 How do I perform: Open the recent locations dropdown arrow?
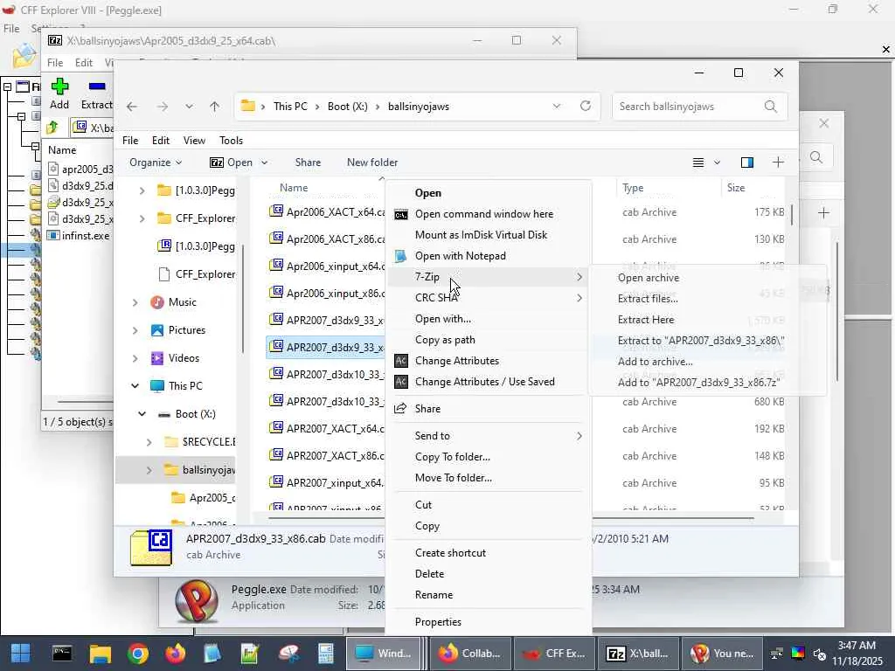(189, 107)
